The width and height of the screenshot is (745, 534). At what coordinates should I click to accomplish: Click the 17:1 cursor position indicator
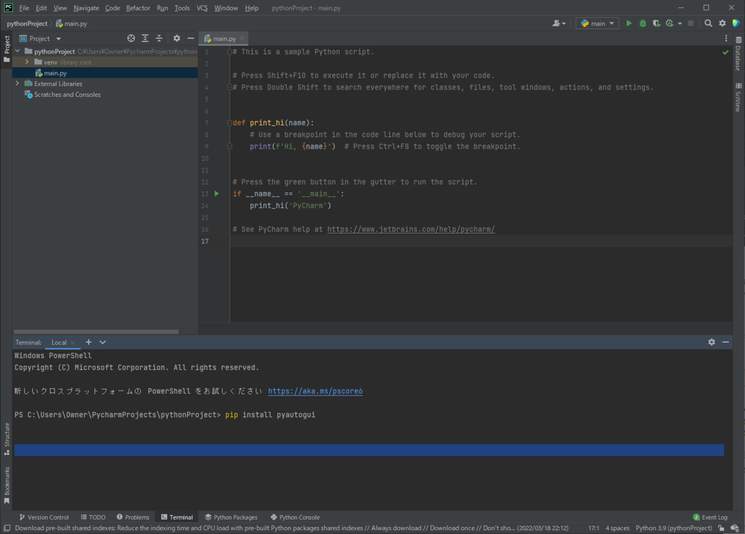(594, 528)
